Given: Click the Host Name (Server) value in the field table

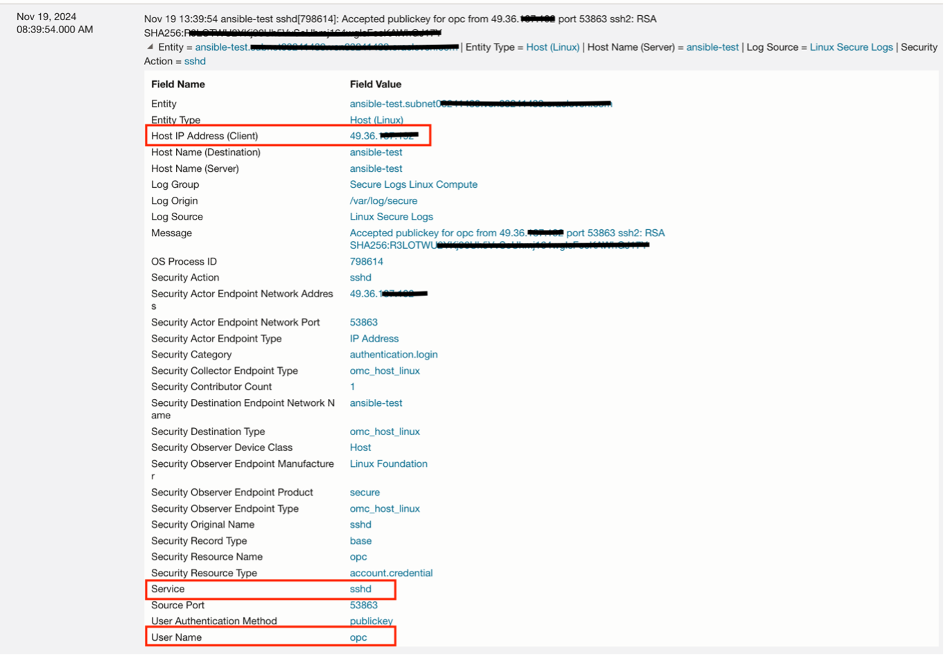Looking at the screenshot, I should tap(376, 168).
